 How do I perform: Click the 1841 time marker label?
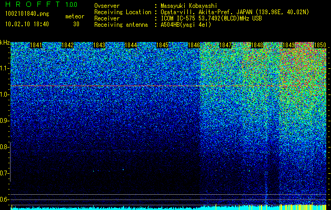(x=36, y=45)
